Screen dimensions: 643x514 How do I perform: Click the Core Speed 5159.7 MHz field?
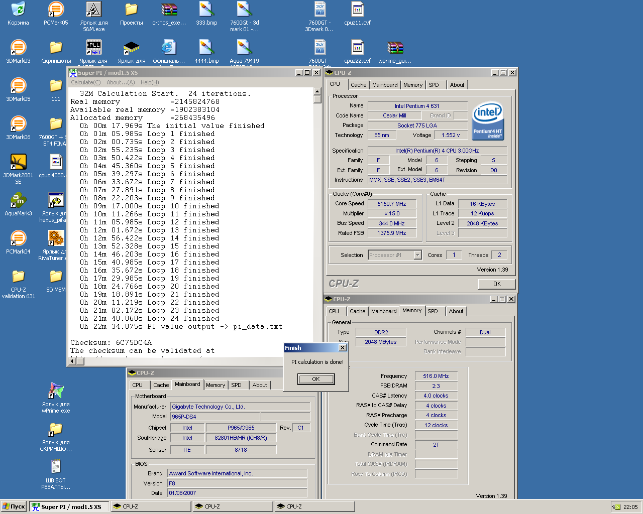(392, 204)
